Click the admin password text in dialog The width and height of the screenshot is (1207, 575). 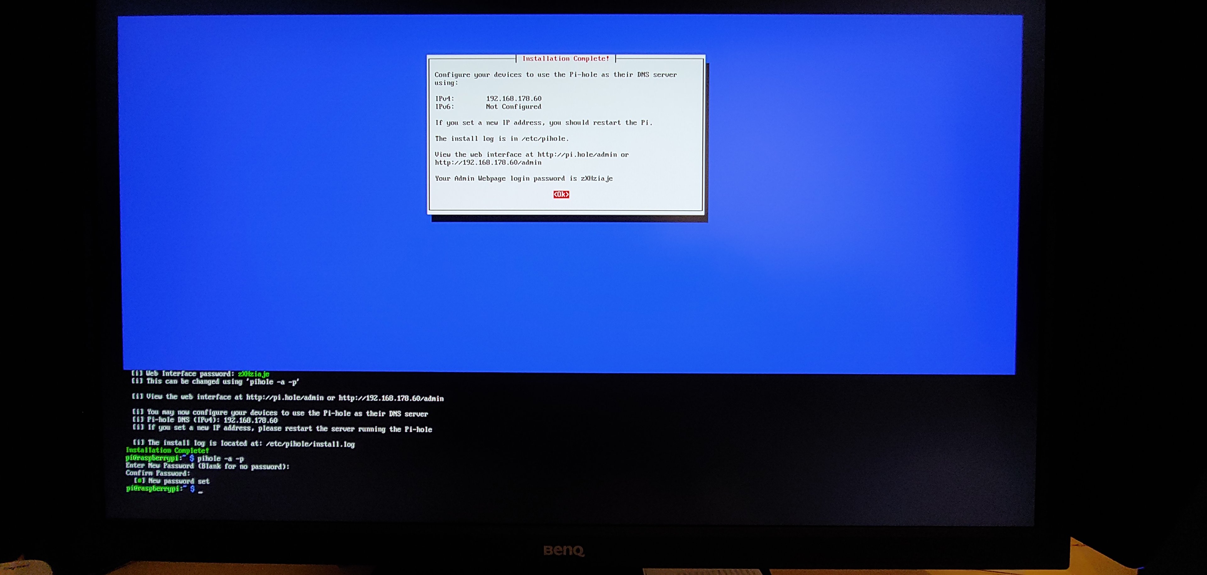[597, 178]
